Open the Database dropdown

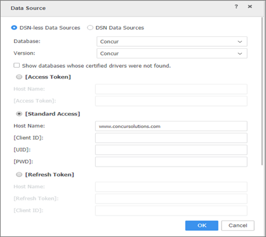(172, 42)
